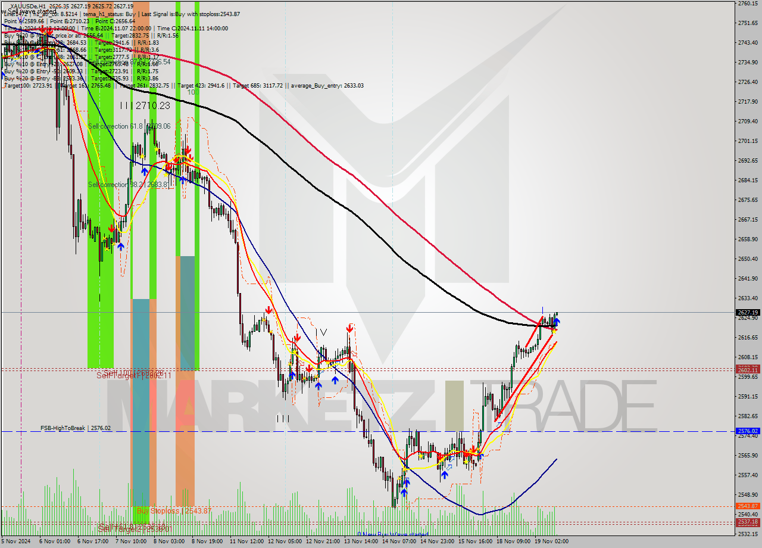This screenshot has height=548, width=762.
Task: Click the 'average_Buy_entry: 2633.03' text
Action: click(x=327, y=85)
